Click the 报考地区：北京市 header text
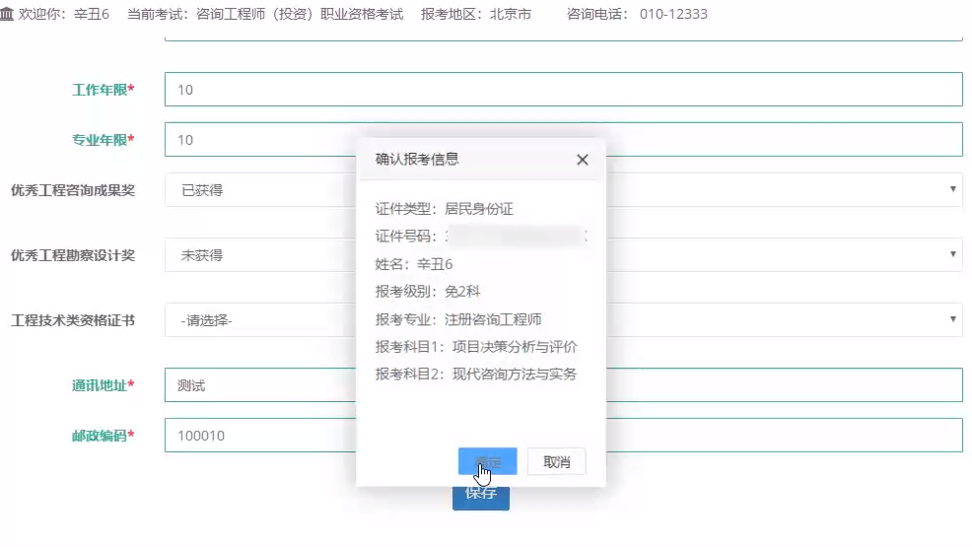This screenshot has width=972, height=547. tap(475, 14)
